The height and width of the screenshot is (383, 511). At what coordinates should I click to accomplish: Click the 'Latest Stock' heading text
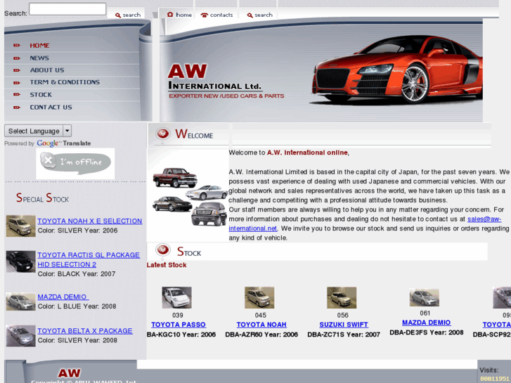[167, 265]
